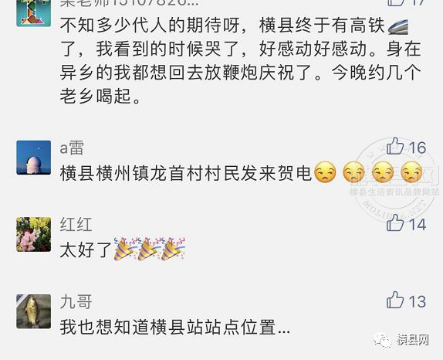The height and width of the screenshot is (360, 443).
Task: Tap the party popper emojis
Action: pyautogui.click(x=149, y=249)
